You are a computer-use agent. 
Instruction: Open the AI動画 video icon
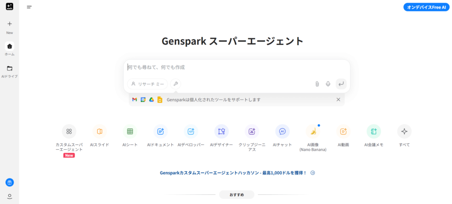coord(343,131)
